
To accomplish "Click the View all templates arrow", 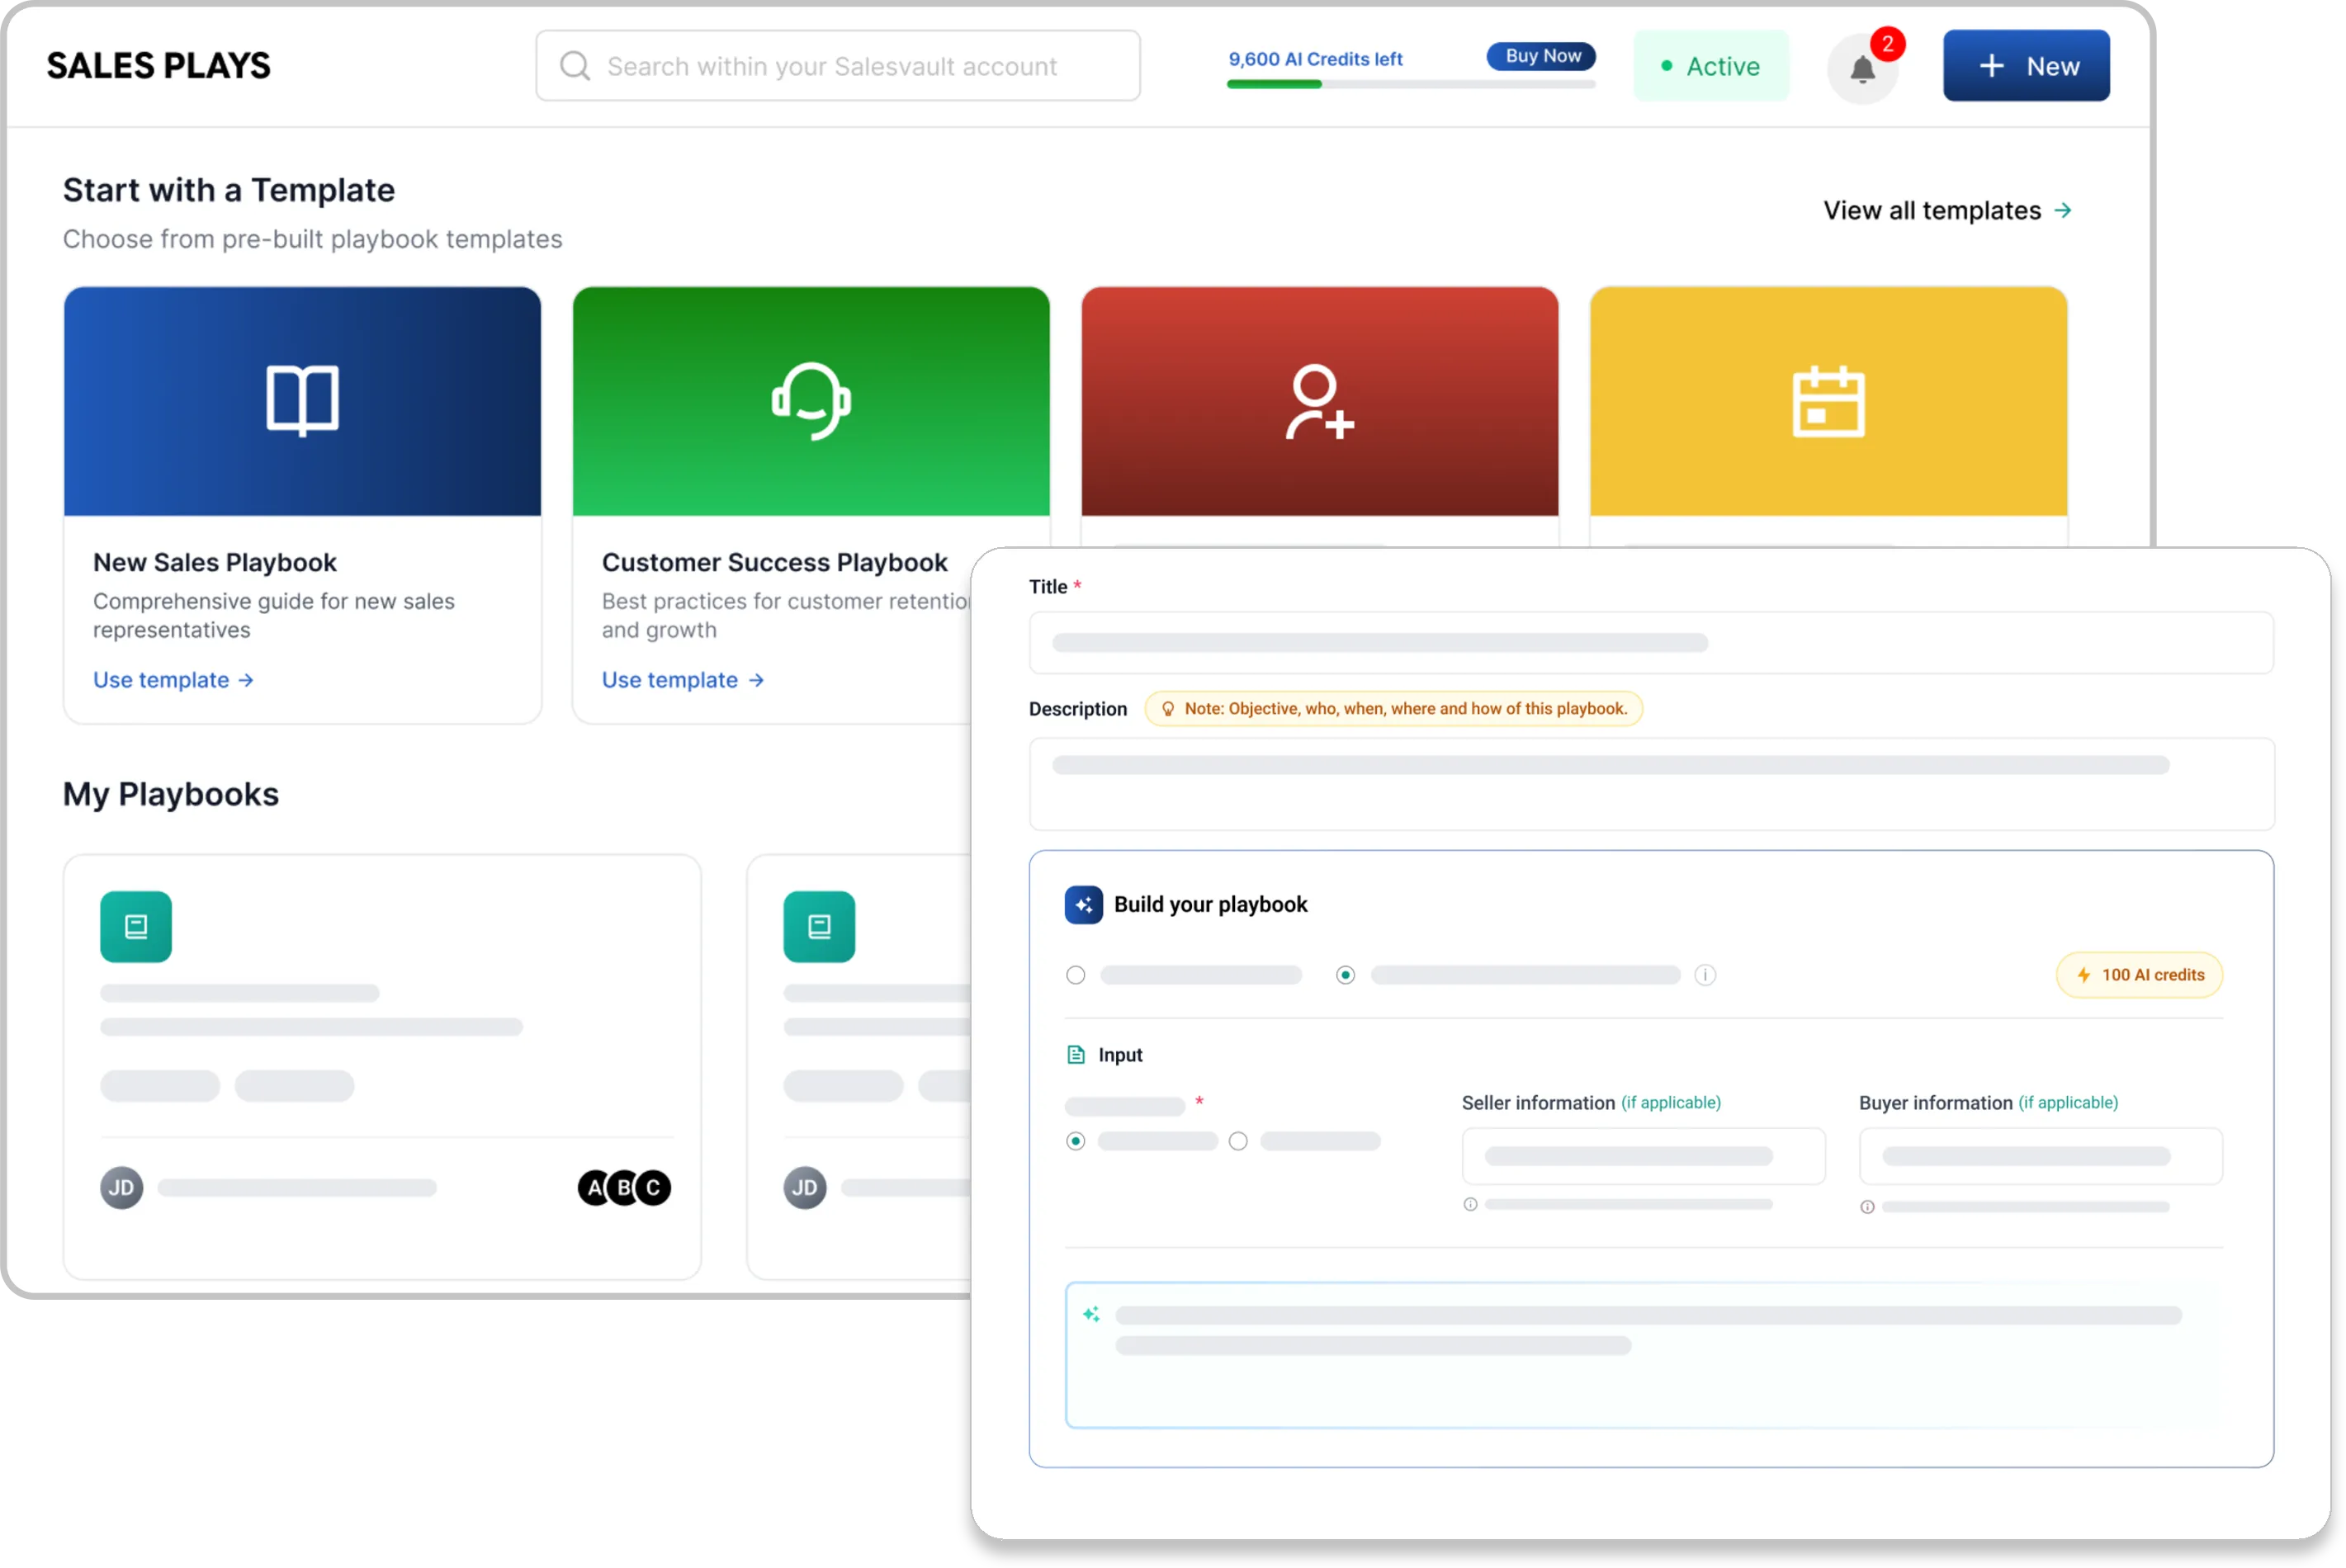I will tap(2063, 211).
